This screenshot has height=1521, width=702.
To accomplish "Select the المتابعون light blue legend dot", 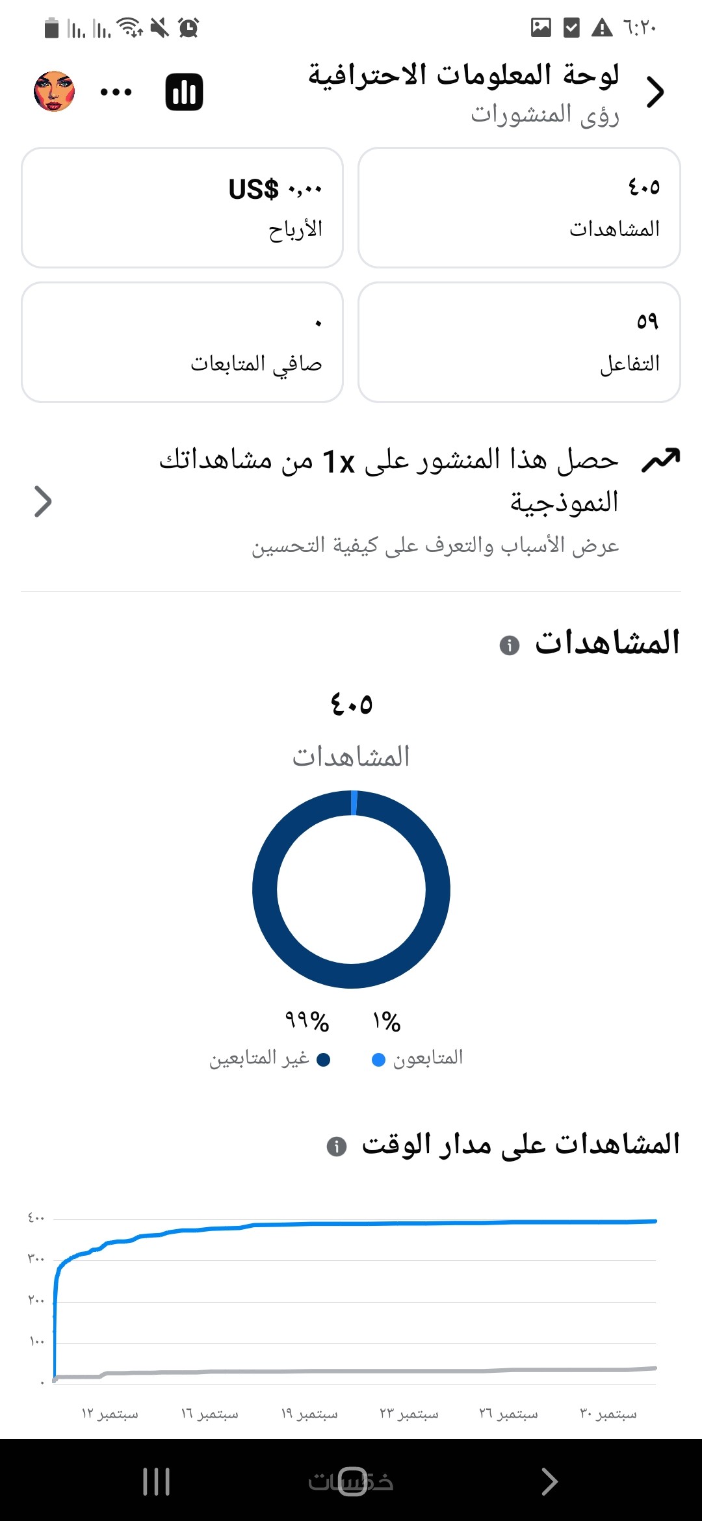I will pyautogui.click(x=378, y=1060).
